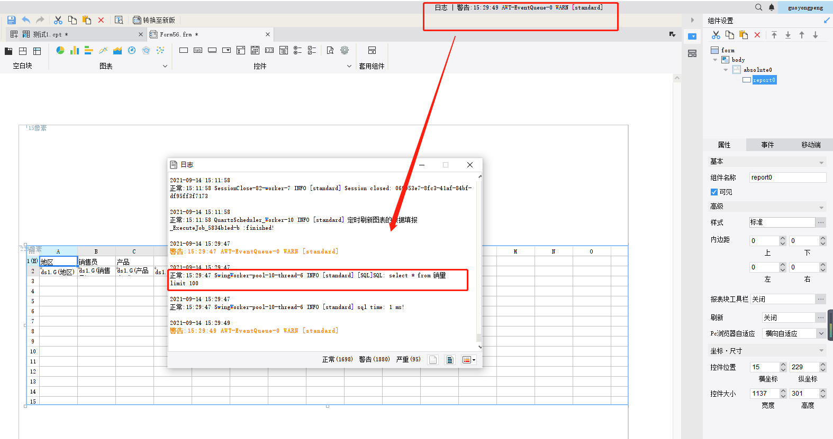
Task: Open log settings dropdown in 日志 window
Action: 469,360
